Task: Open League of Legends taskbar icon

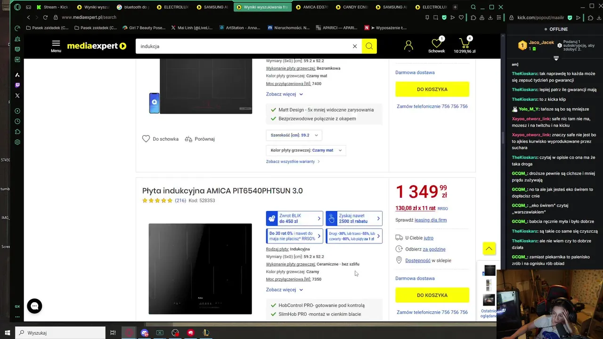Action: click(206, 333)
